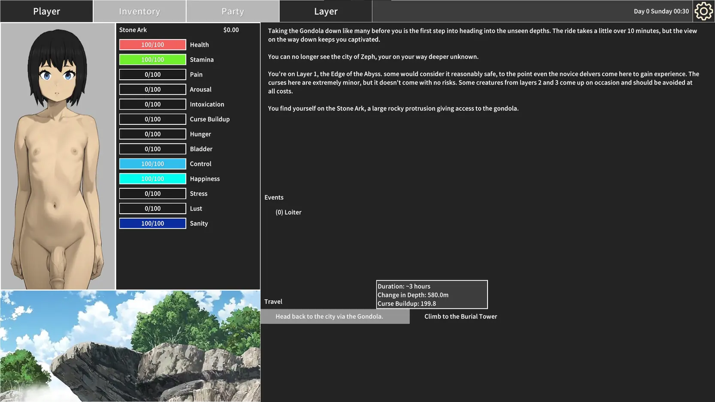The width and height of the screenshot is (715, 402).
Task: Switch to the Layer tab
Action: tap(326, 11)
